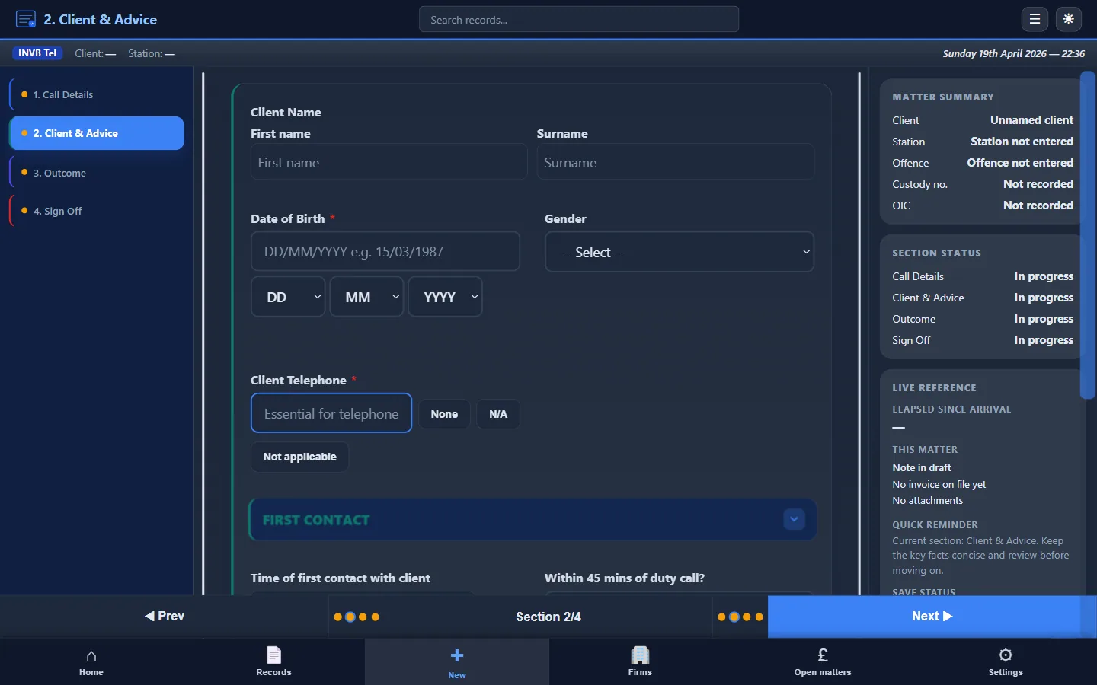This screenshot has height=685, width=1097.
Task: Click the Section 2/4 indicator
Action: [548, 616]
